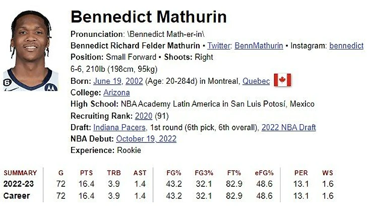Image resolution: width=368 pixels, height=208 pixels.
Task: Click the PER column header
Action: coord(301,173)
